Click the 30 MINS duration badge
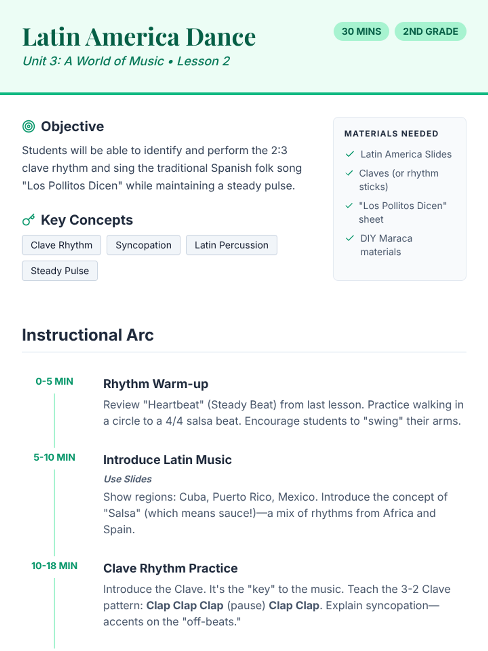 click(x=361, y=31)
